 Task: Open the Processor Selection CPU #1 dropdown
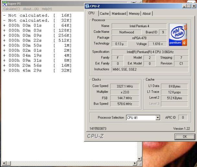pos(157,118)
